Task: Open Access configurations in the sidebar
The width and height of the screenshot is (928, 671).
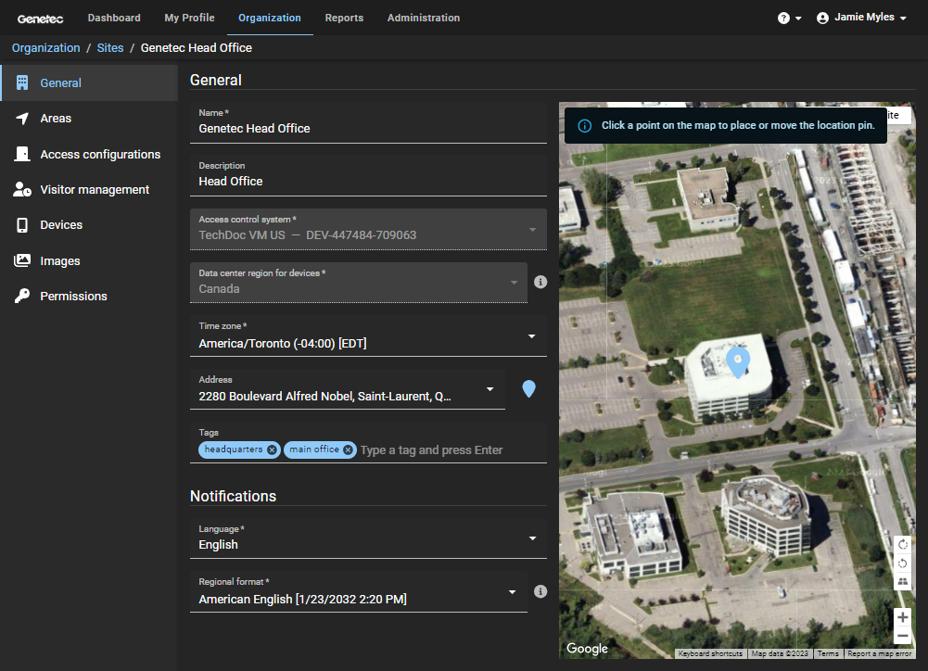Action: [x=100, y=154]
